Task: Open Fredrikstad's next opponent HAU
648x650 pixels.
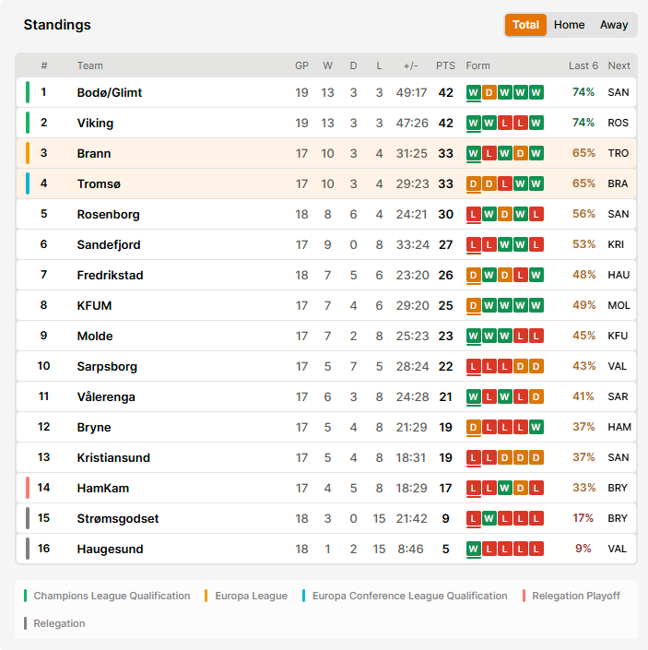Action: (619, 275)
